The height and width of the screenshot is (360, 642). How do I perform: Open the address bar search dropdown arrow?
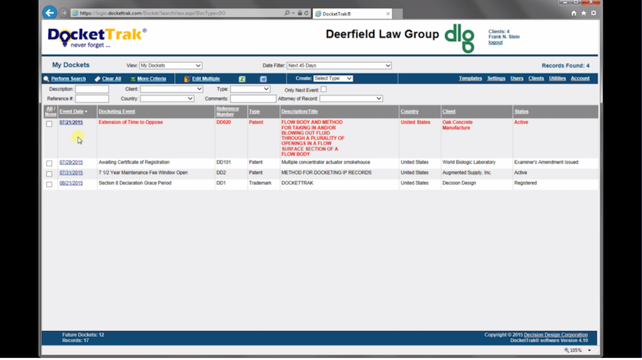[x=293, y=13]
